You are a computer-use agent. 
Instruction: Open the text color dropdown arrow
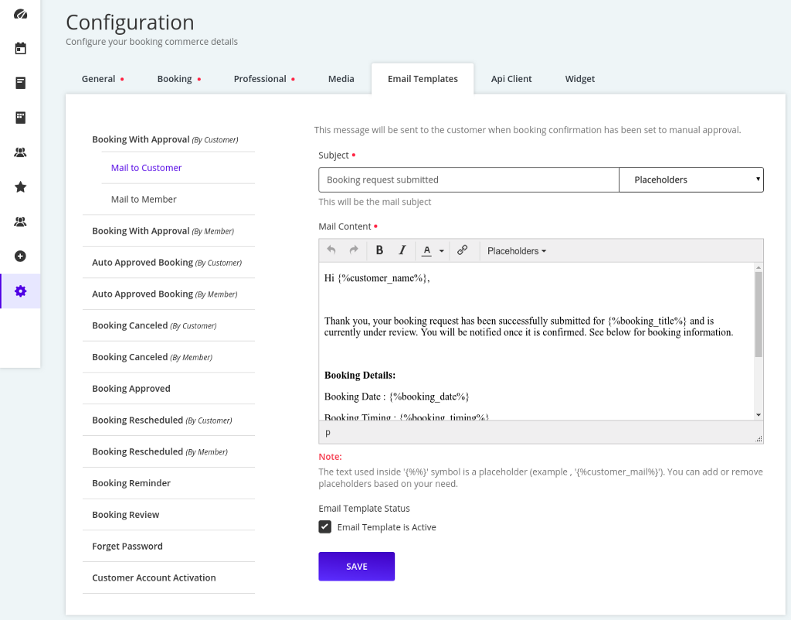tap(442, 251)
